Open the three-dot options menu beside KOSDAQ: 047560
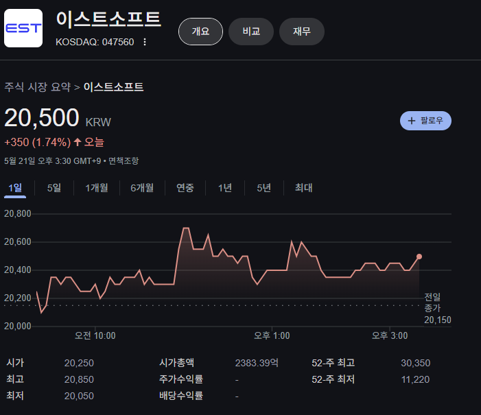Screen dimensions: 481x415 [145, 42]
